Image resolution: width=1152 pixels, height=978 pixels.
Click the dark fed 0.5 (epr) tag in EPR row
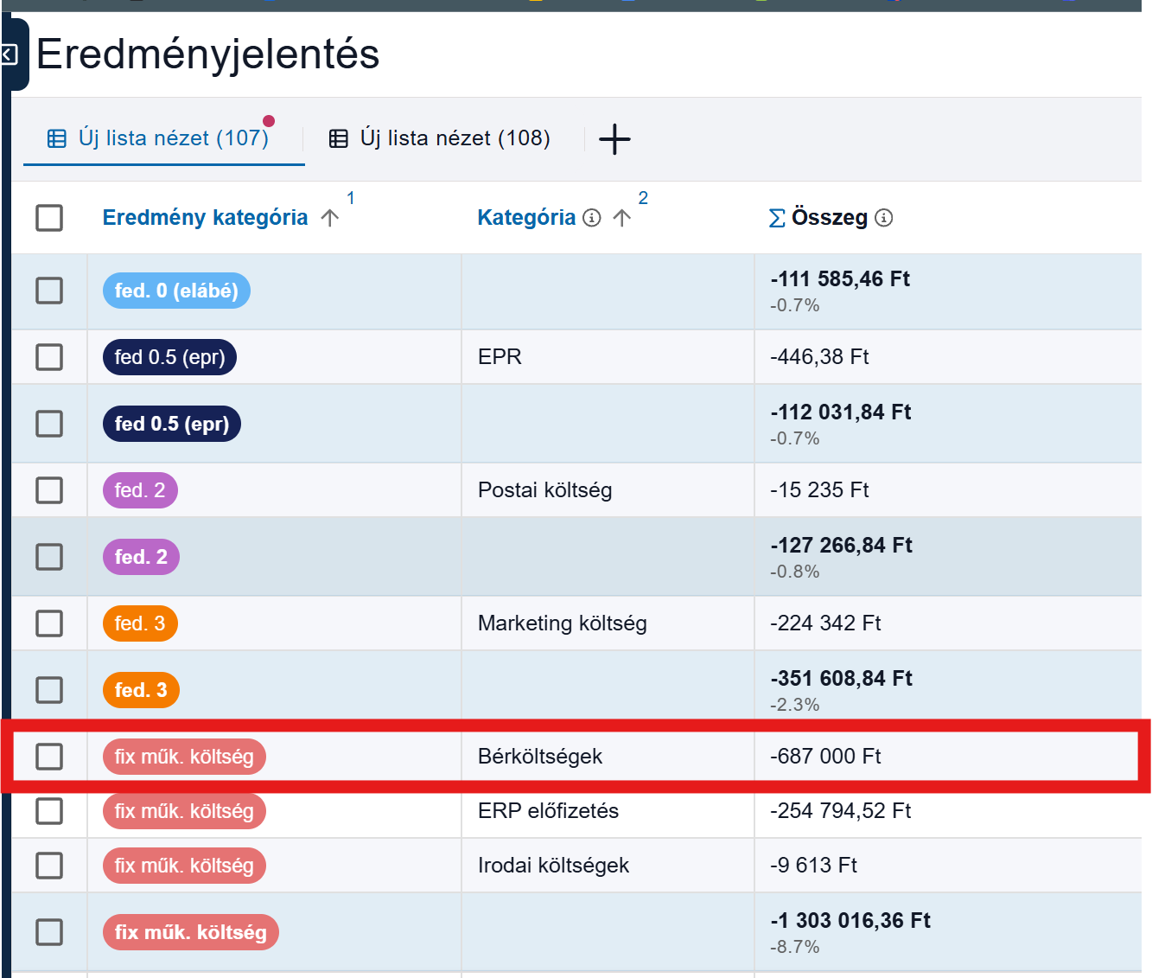(x=169, y=357)
